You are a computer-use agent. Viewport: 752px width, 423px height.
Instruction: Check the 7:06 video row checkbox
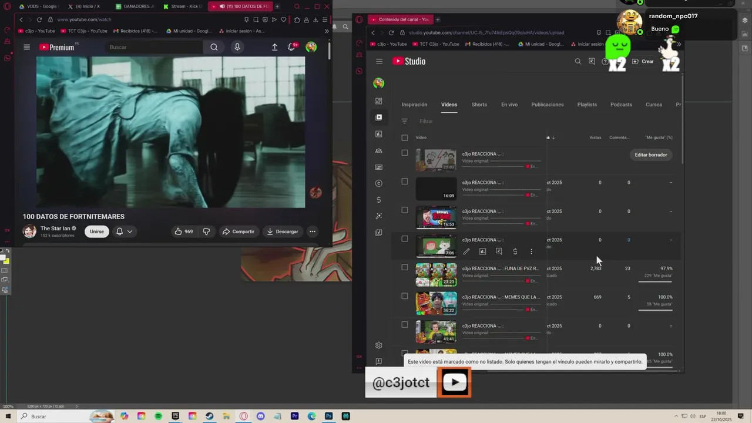pyautogui.click(x=405, y=239)
